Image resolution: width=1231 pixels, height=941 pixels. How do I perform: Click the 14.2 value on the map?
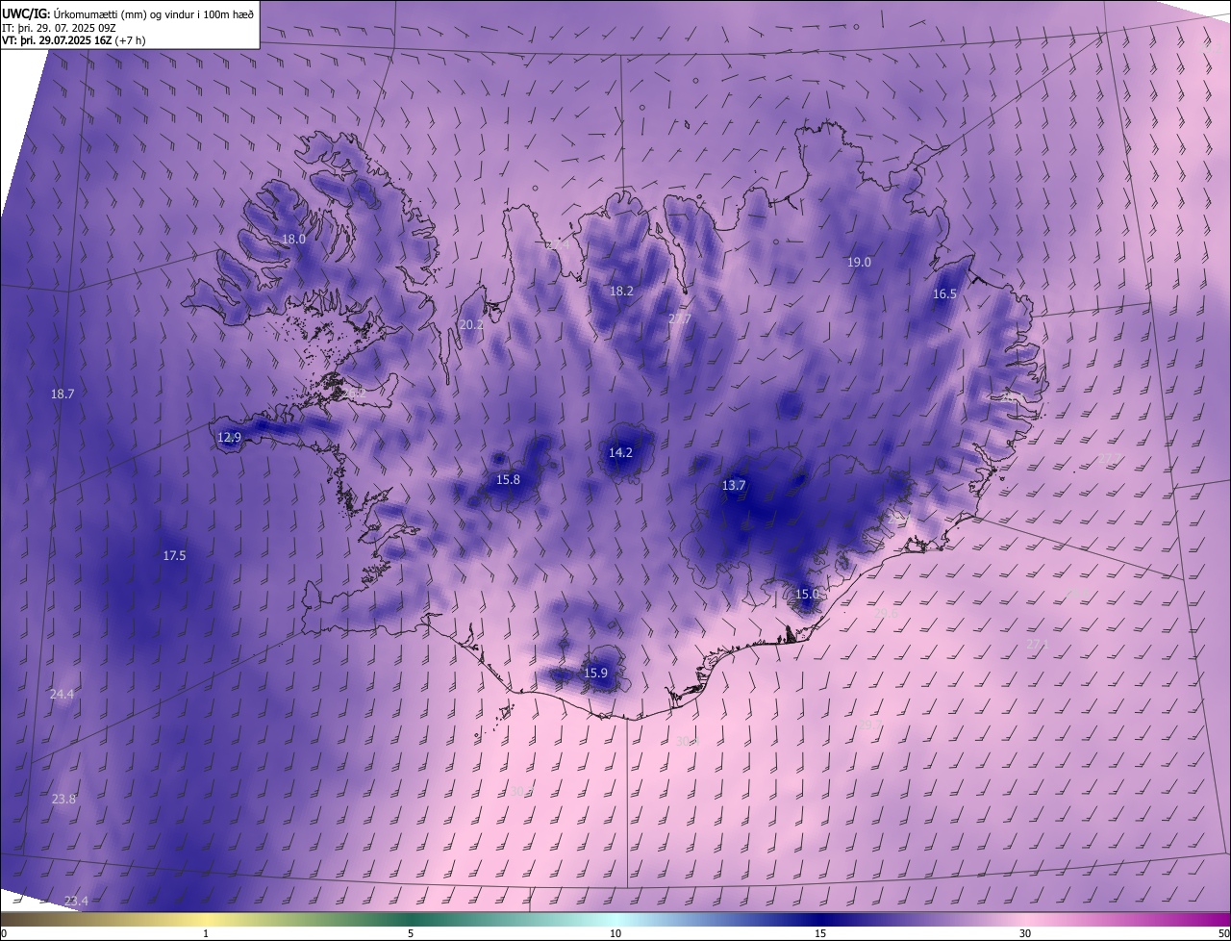pyautogui.click(x=620, y=452)
